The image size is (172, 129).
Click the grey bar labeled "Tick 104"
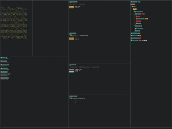click(x=71, y=8)
